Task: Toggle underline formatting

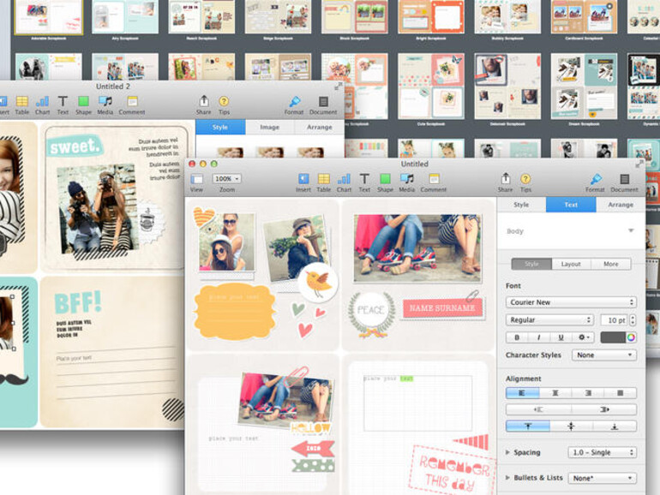Action: coord(561,337)
